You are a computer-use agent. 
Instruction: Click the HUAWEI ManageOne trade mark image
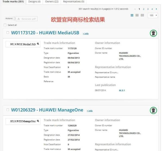click(23, 121)
